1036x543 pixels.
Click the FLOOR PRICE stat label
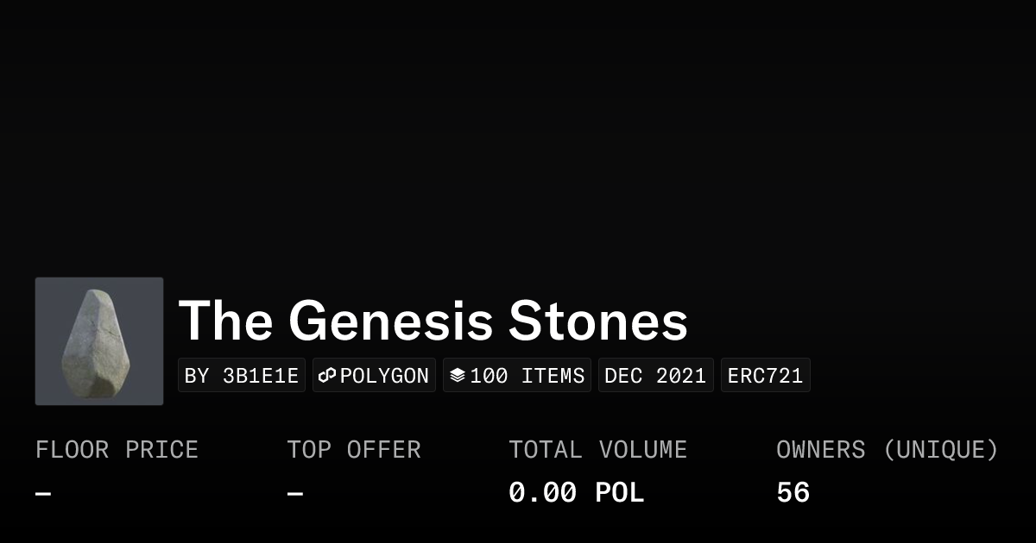coord(117,450)
